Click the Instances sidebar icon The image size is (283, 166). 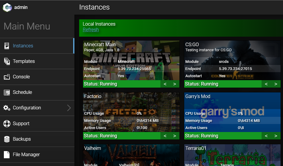coord(7,46)
